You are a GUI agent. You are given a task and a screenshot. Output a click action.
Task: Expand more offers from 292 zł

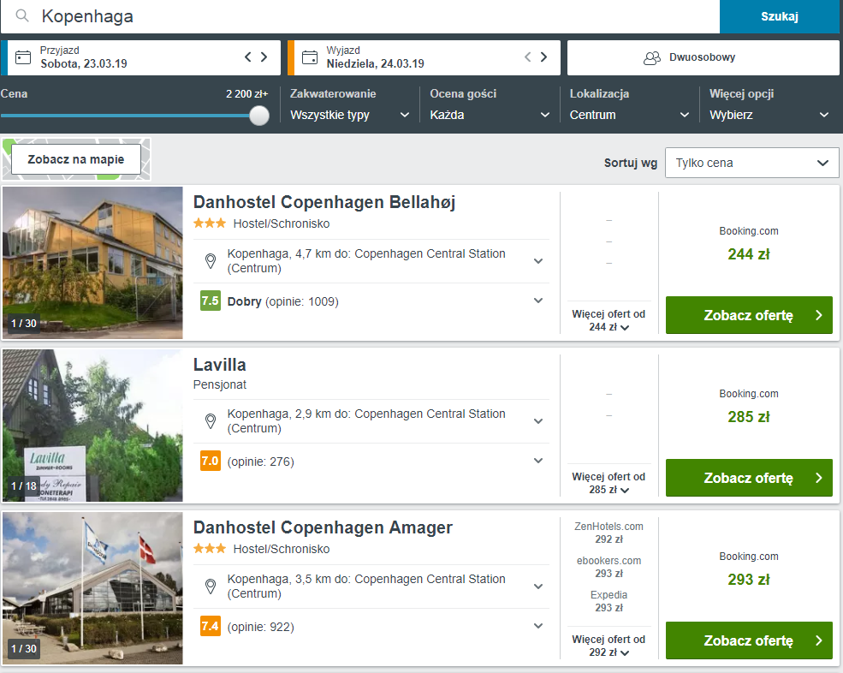point(609,646)
